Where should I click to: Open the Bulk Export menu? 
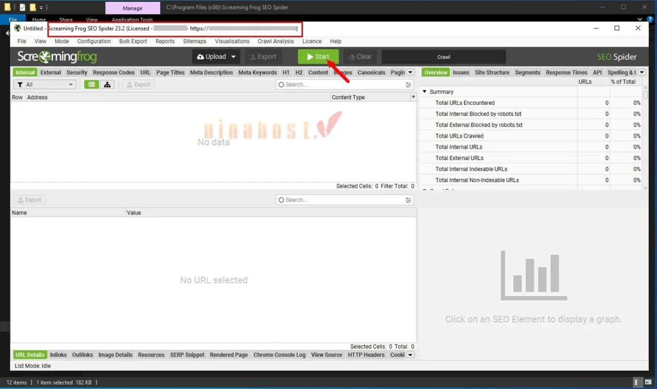tap(133, 41)
